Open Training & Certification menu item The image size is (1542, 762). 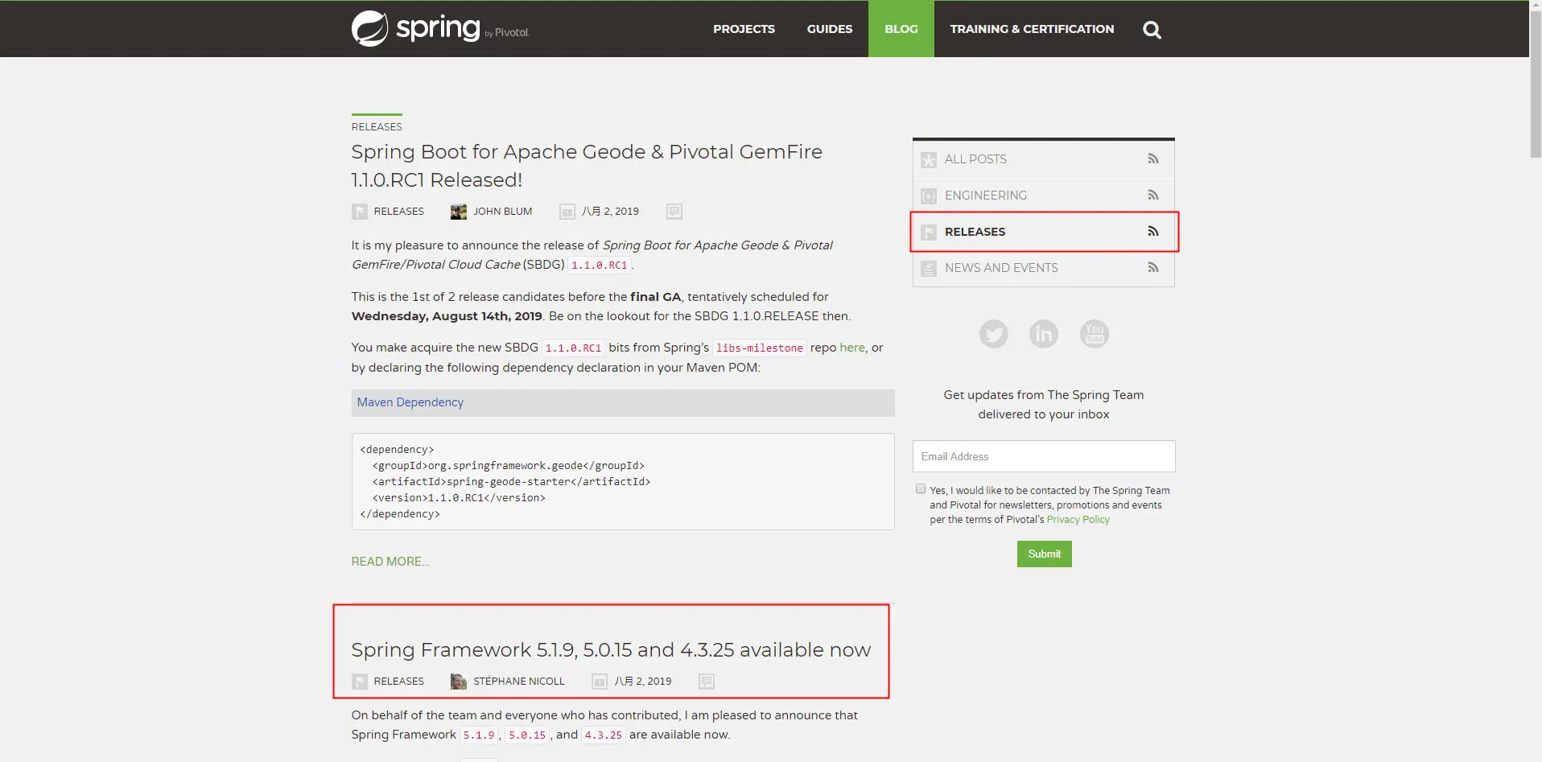click(x=1032, y=29)
